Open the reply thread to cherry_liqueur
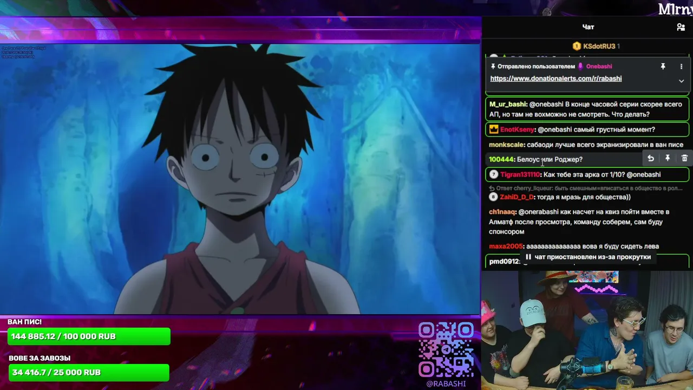This screenshot has width=693, height=390. coord(586,188)
